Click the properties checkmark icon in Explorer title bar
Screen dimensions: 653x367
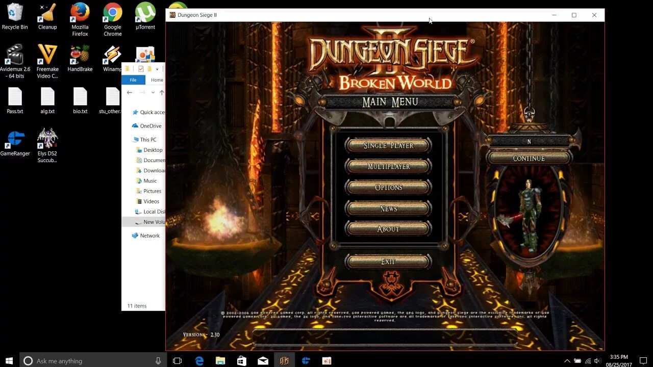tap(141, 69)
